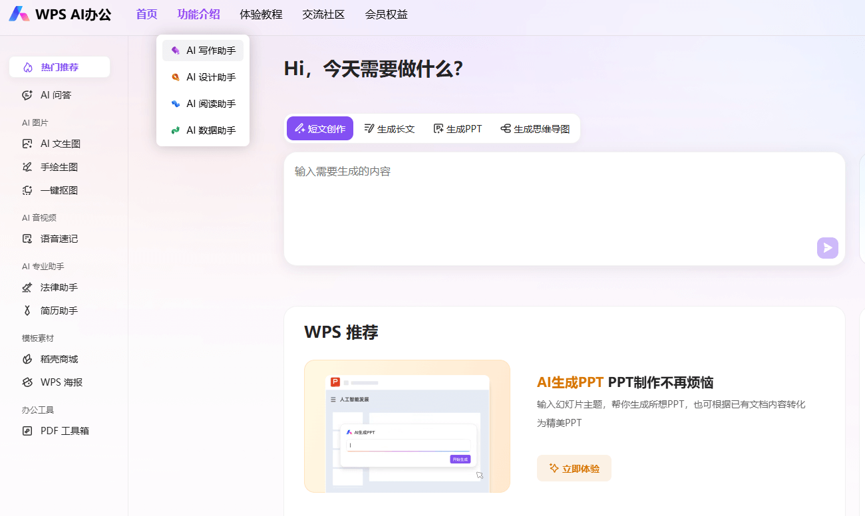
Task: Click the WPS AI办公 title text
Action: (x=73, y=15)
